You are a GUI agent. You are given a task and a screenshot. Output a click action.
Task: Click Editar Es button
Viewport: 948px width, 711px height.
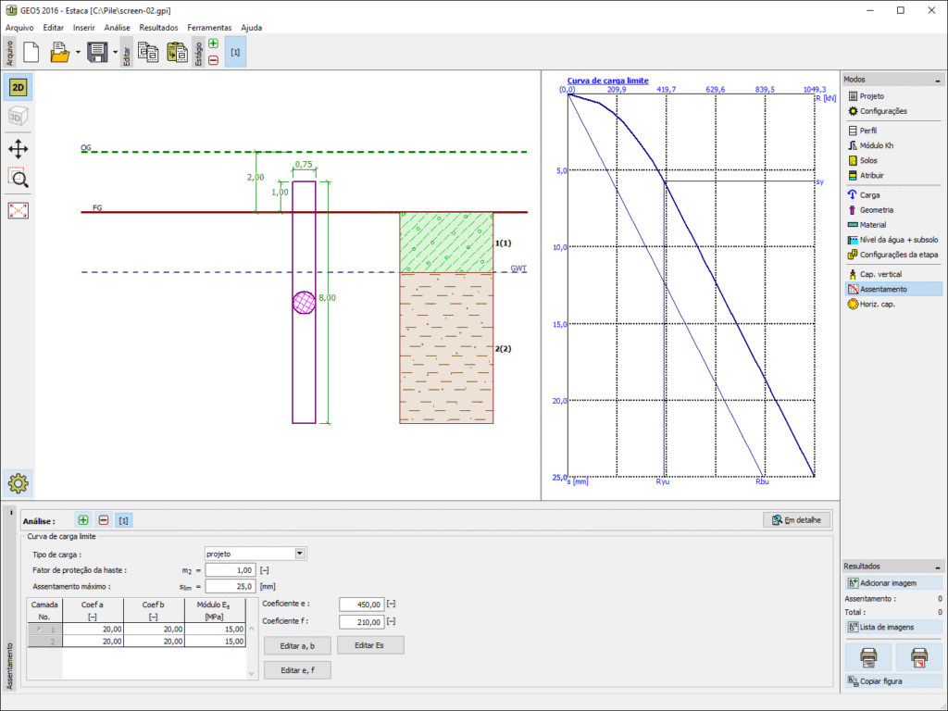point(369,645)
